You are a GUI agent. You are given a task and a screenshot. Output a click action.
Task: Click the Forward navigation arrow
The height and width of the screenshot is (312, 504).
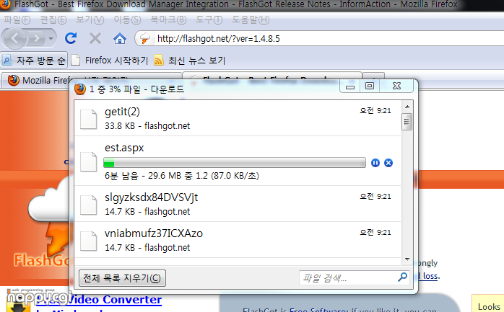tap(36, 39)
